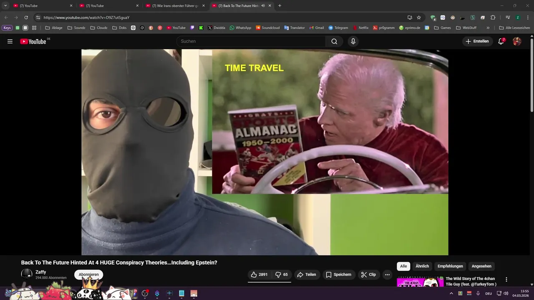
Task: Open the Gmail bookmark
Action: point(317,28)
